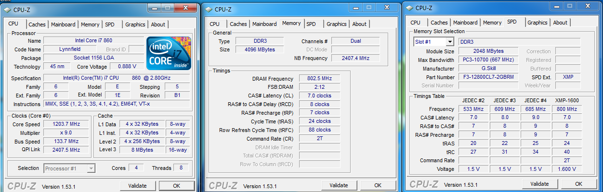Click the '2407.4 MHz' NB Frequency value
This screenshot has width=603, height=192.
coord(355,58)
